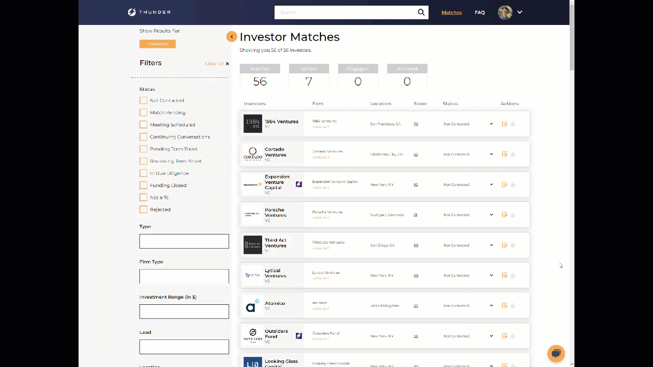Open the chat support bubble
This screenshot has width=653, height=367.
pos(556,354)
